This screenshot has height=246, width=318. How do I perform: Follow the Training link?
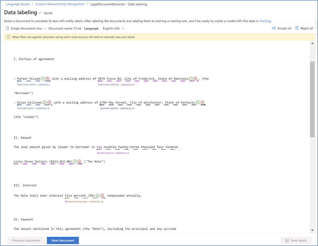[265, 21]
